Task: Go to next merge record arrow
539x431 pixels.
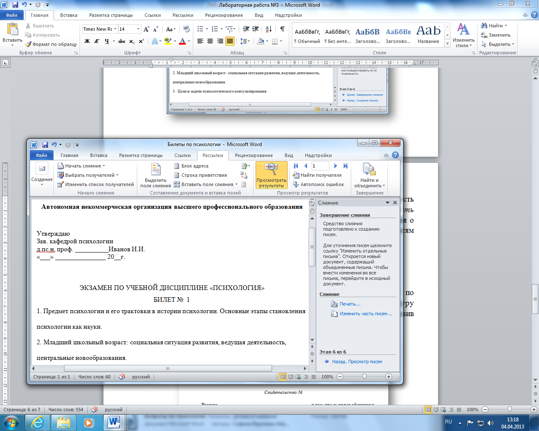Action: (336, 166)
